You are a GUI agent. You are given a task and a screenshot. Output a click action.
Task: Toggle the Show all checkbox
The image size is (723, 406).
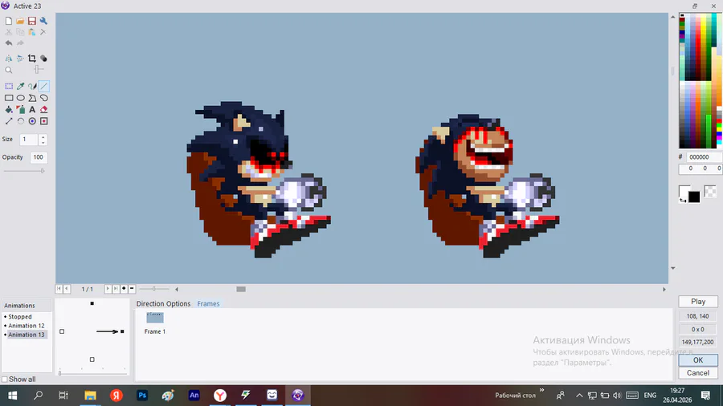(x=5, y=380)
